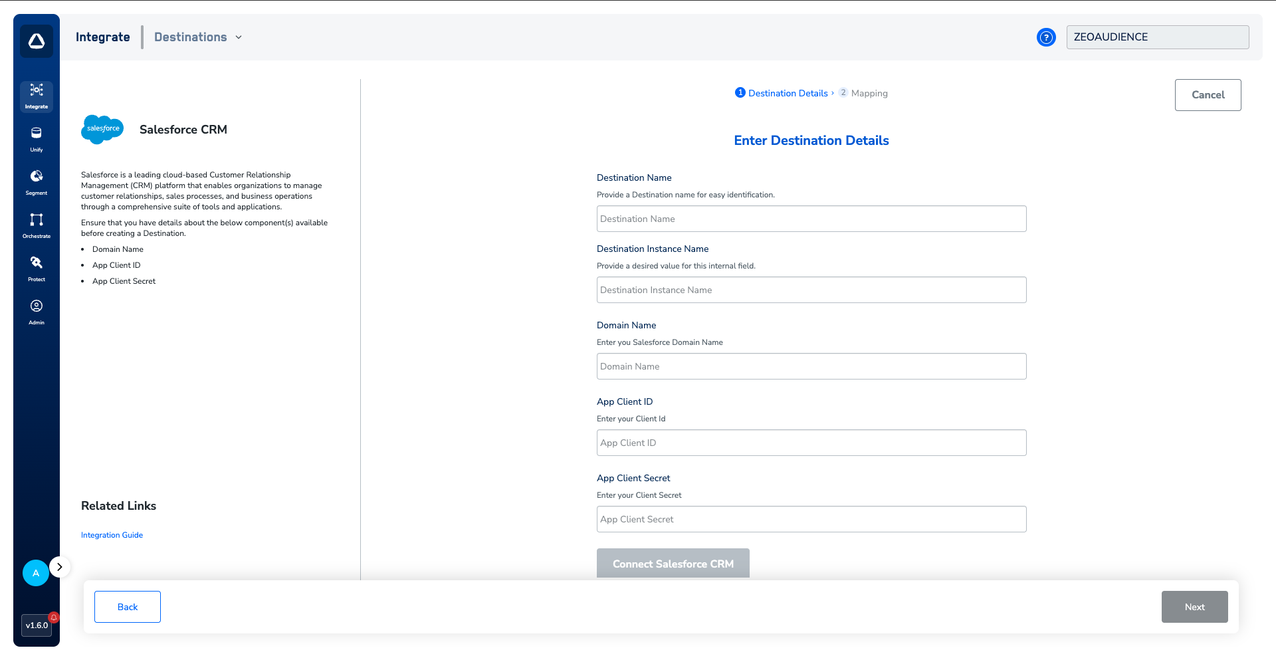Focus the Destination Name input field
Screen dimensions: 1276x660
(x=811, y=219)
